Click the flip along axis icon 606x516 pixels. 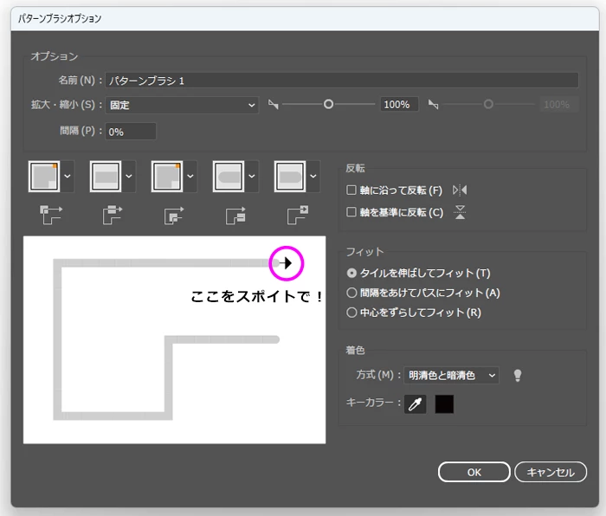460,190
